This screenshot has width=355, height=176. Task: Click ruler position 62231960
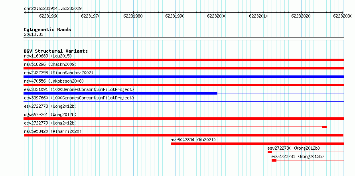(x=49, y=16)
